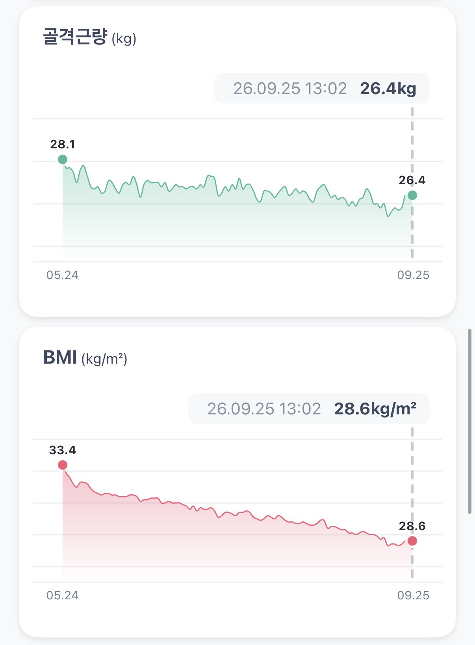
Task: Tap the 26.09.25 13:02 timestamp in BMI tooltip
Action: [x=264, y=409]
